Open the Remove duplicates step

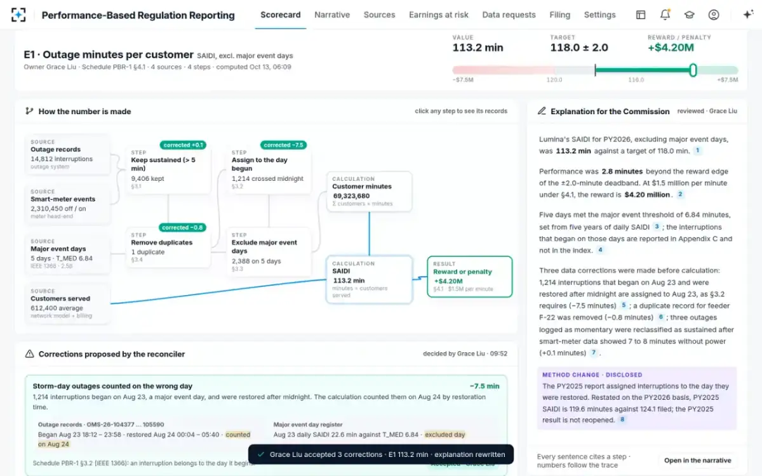(168, 248)
